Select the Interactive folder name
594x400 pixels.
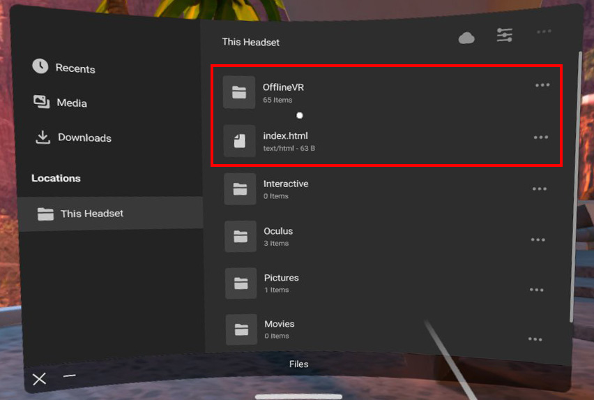tap(286, 184)
